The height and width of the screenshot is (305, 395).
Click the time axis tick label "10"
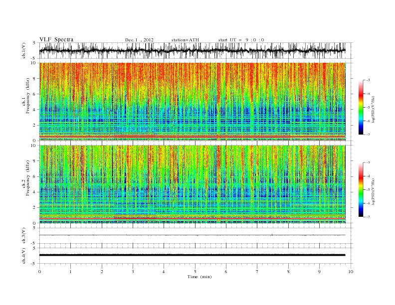pos(351,272)
